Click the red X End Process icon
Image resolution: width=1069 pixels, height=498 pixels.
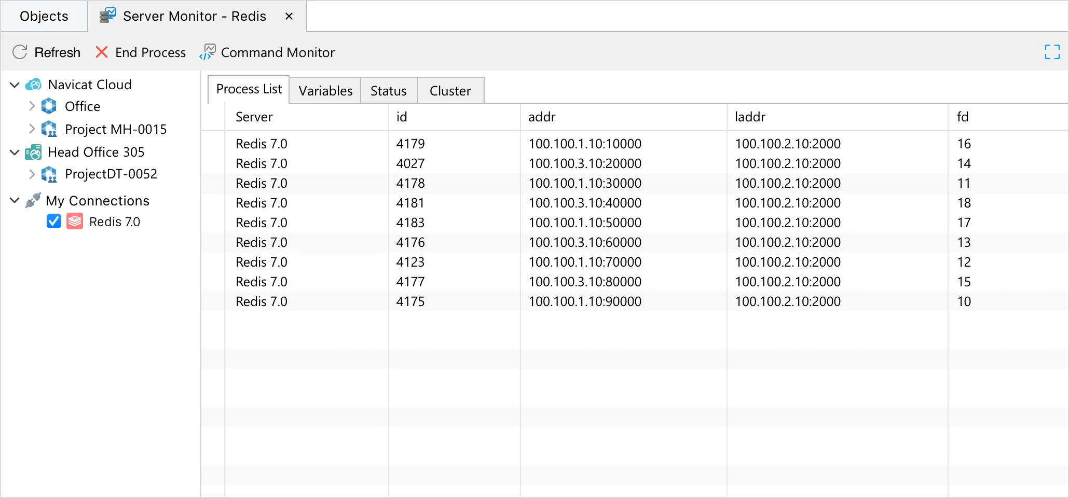[x=102, y=52]
